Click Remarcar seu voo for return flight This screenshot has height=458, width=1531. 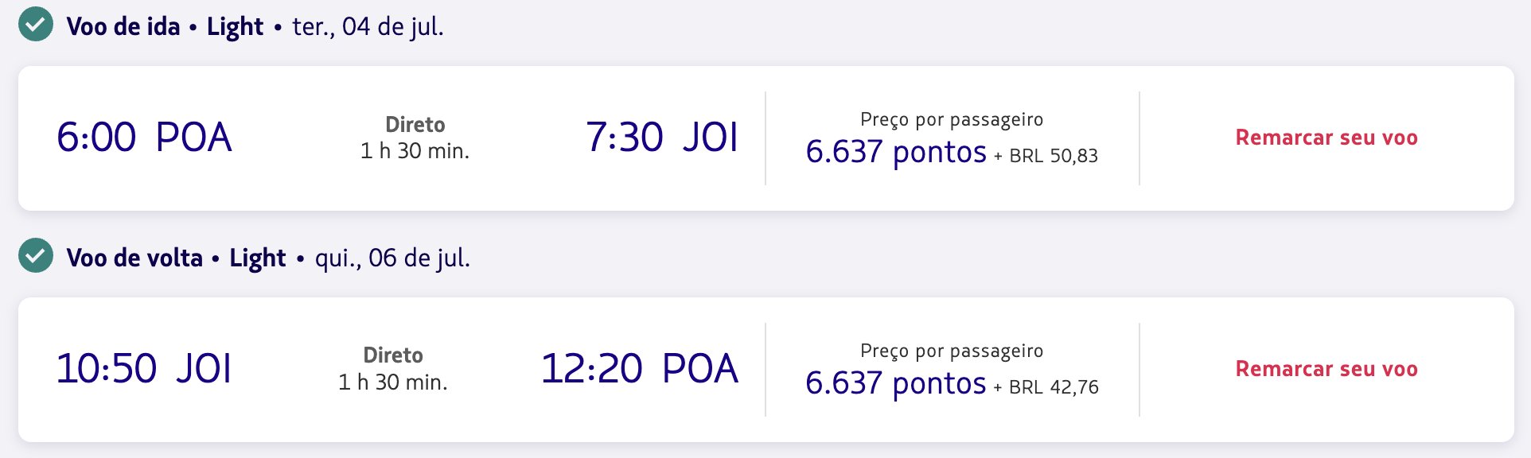[1326, 369]
